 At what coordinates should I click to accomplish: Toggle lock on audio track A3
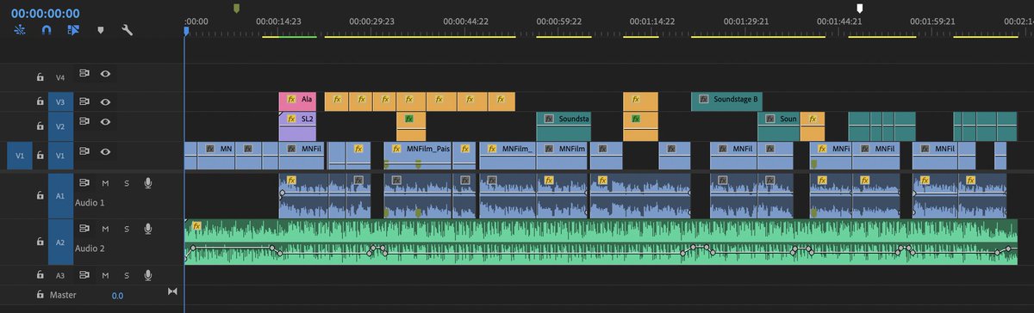pos(40,275)
